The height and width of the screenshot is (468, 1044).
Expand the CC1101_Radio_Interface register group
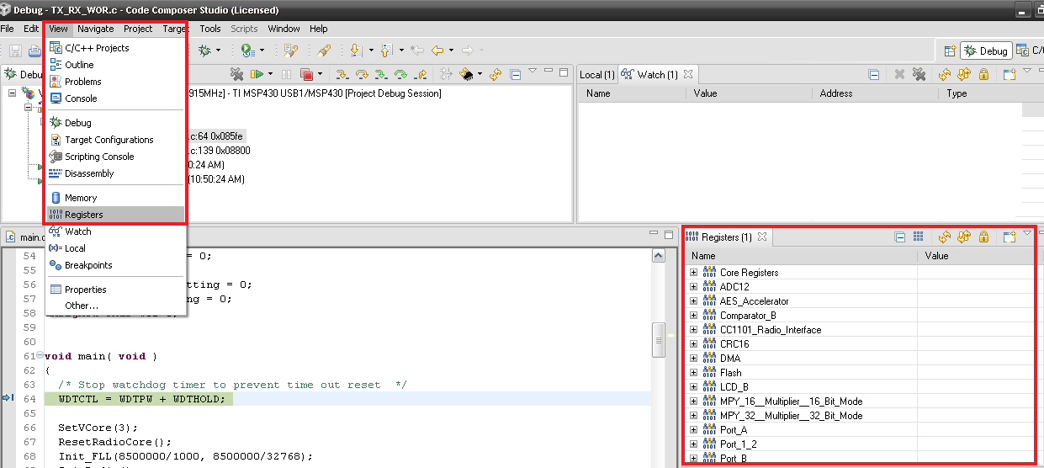coord(694,330)
